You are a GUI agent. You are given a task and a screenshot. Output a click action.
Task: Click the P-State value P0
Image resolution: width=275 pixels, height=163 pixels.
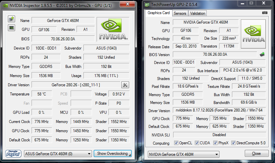tap(119, 103)
